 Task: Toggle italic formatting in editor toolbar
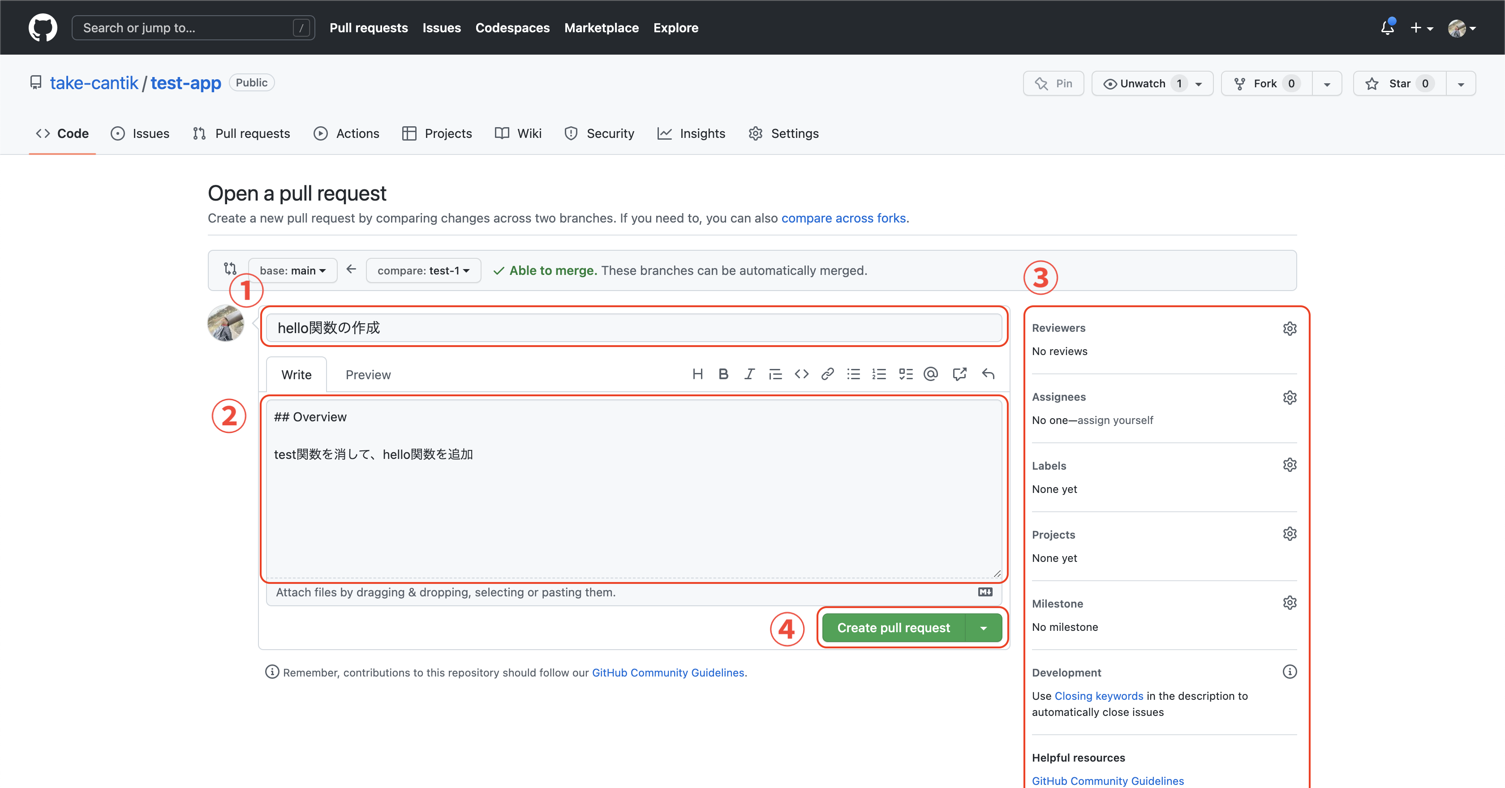click(749, 374)
